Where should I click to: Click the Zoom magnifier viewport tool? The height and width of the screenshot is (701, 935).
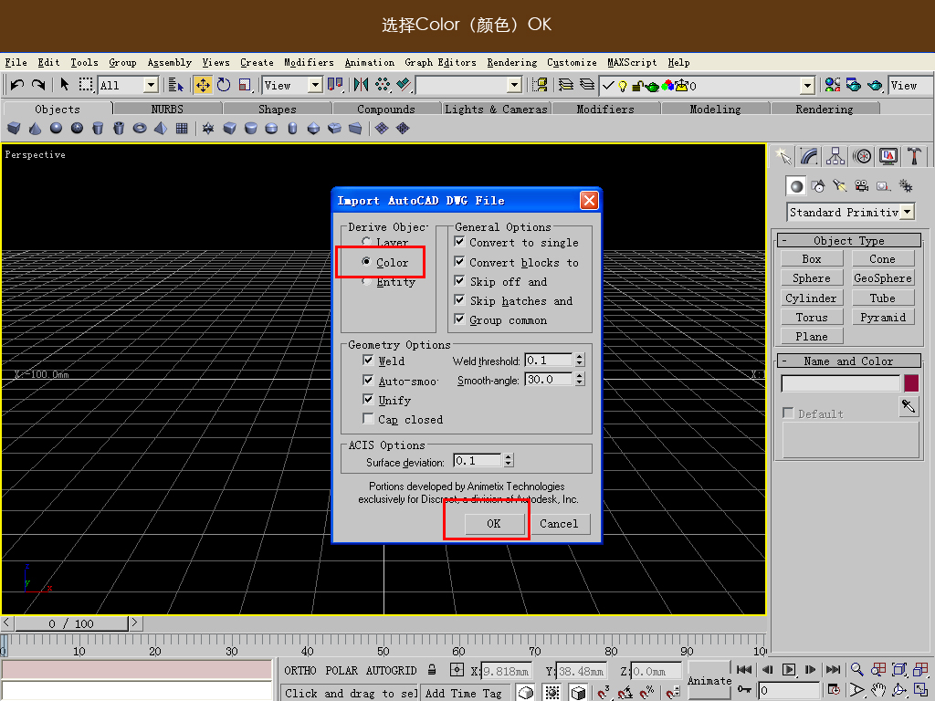pos(856,669)
